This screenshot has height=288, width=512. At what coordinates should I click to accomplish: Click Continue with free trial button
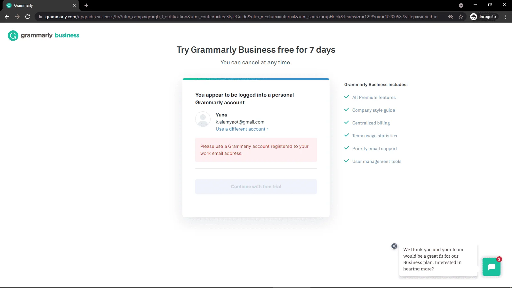coord(256,187)
